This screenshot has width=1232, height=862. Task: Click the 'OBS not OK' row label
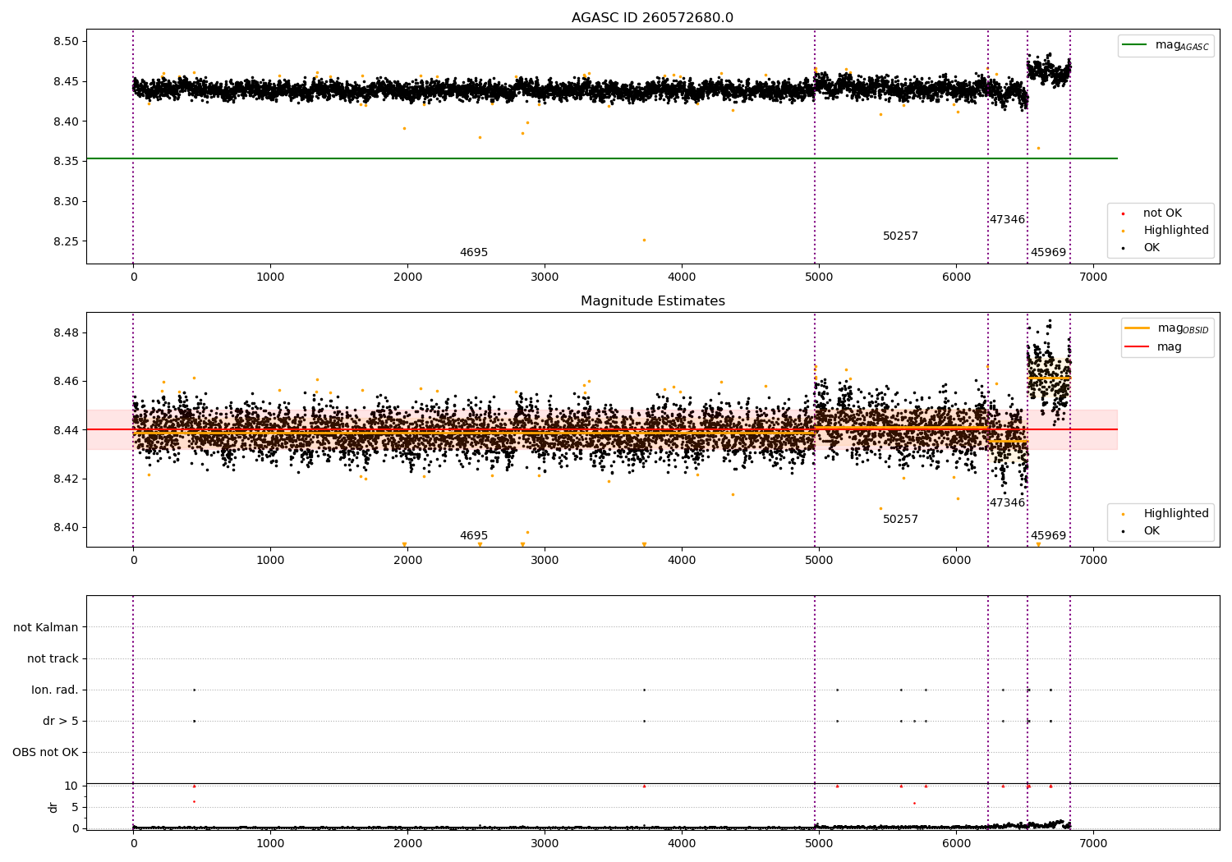45,752
